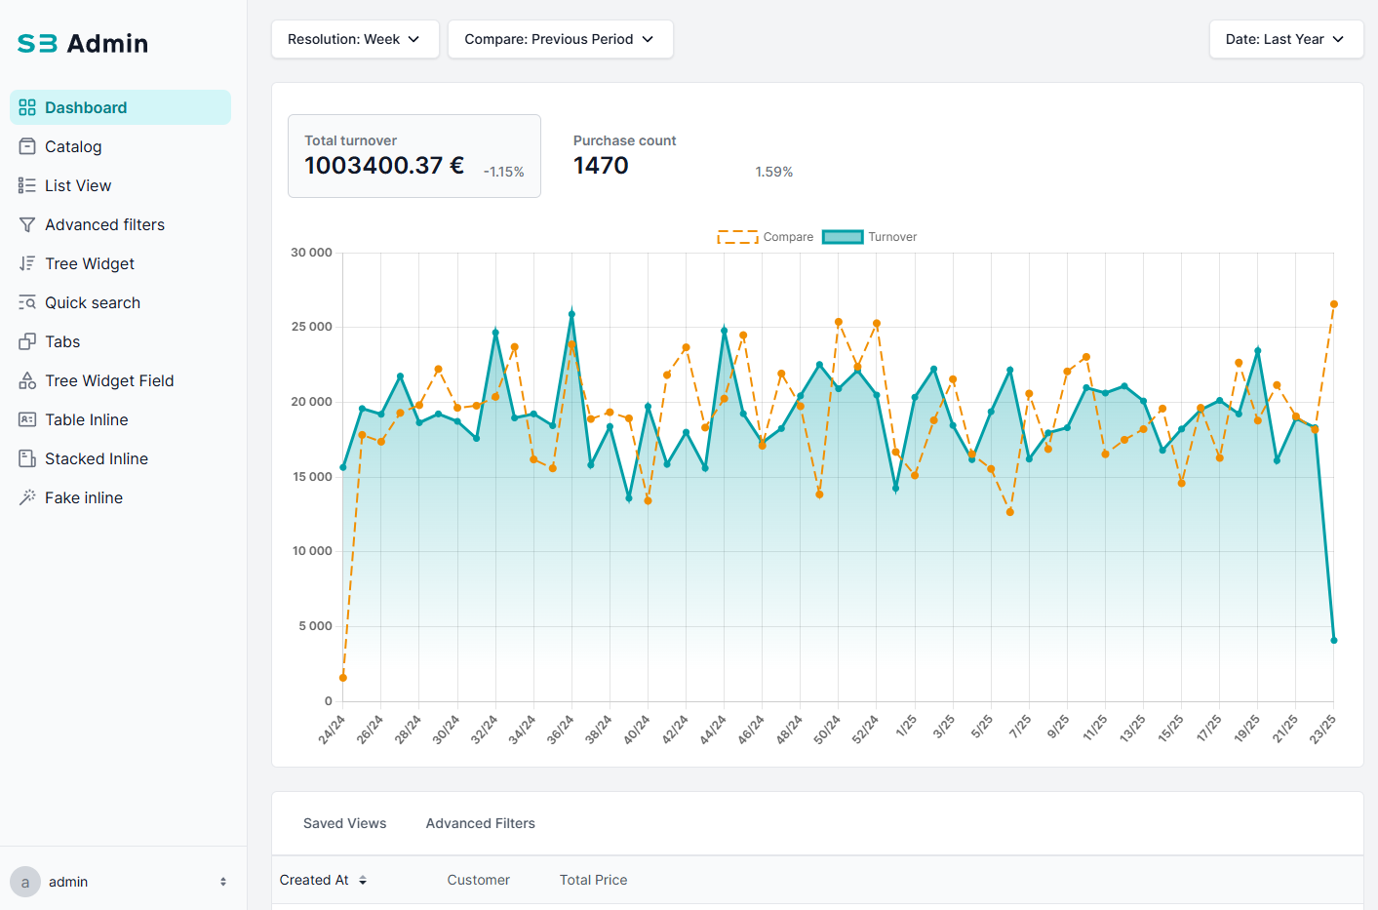Open the Date: Last Year dropdown

[1285, 39]
